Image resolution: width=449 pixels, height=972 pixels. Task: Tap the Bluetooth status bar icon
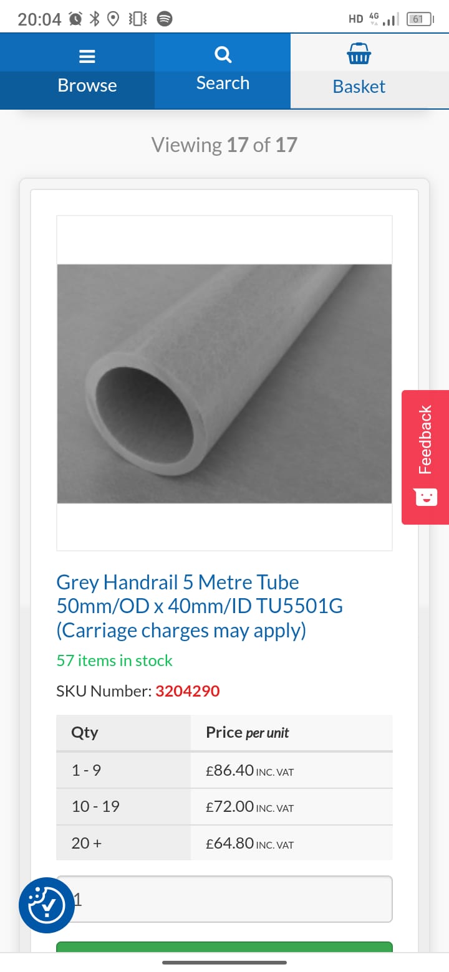click(x=94, y=19)
